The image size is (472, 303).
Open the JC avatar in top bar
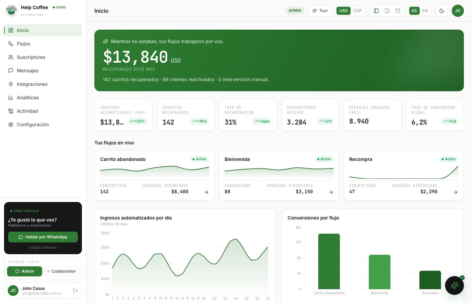click(x=458, y=11)
